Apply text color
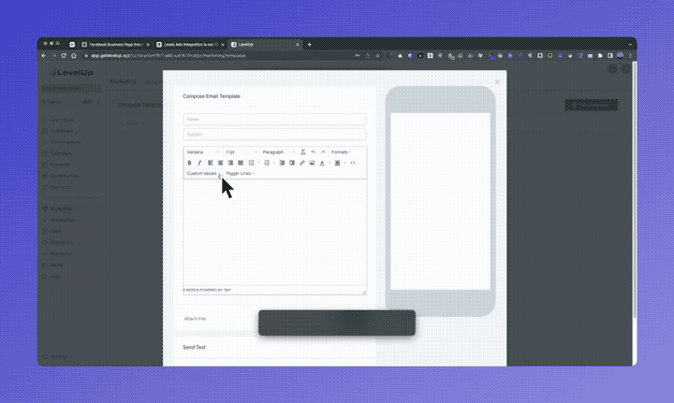 322,163
